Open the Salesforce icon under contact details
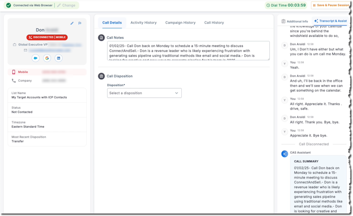The image size is (353, 216). [x=35, y=58]
